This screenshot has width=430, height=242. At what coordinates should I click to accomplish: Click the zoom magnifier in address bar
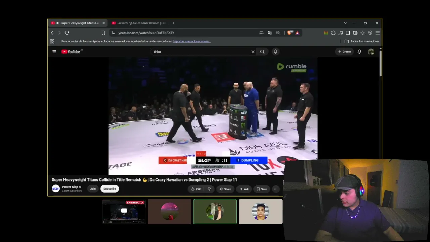pos(278,33)
